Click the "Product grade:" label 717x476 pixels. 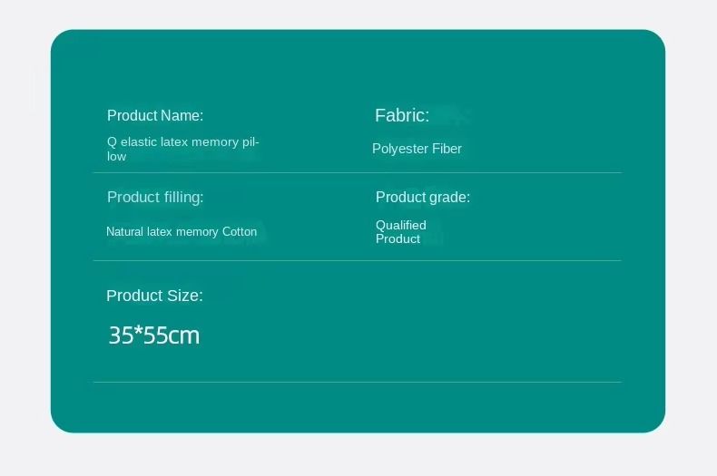423,197
